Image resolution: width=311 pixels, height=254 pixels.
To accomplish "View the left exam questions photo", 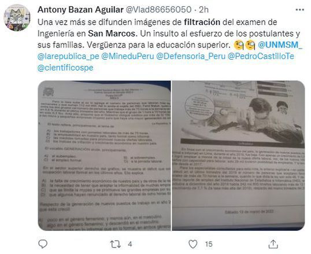I will click(104, 156).
